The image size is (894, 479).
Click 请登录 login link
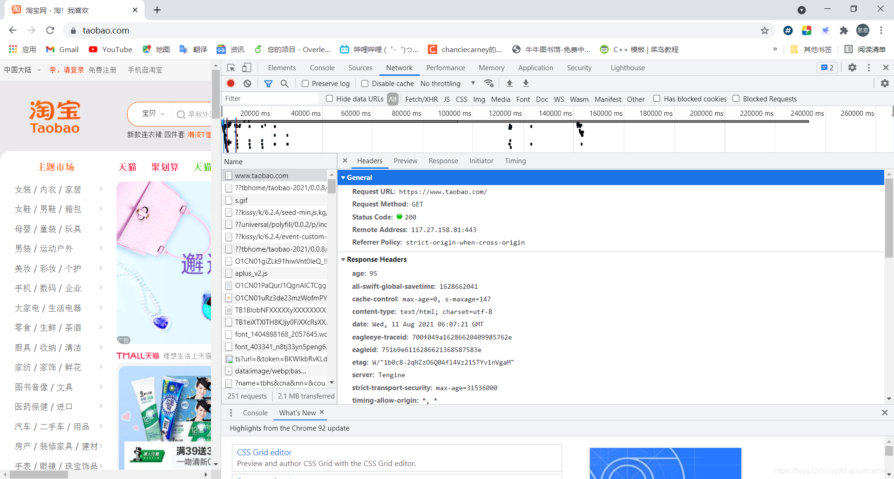coord(74,70)
